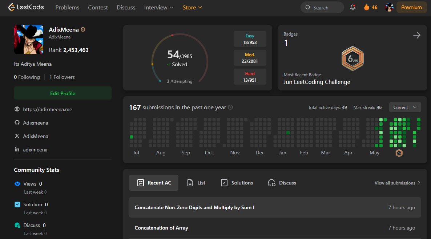Click the Its Aditya Meena bio text
The width and height of the screenshot is (431, 239).
point(33,64)
